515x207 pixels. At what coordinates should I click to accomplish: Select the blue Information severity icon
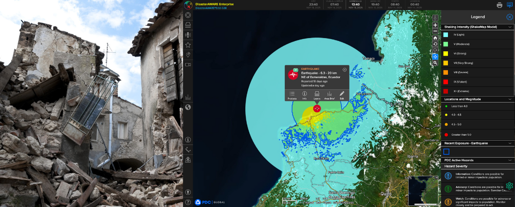(448, 176)
